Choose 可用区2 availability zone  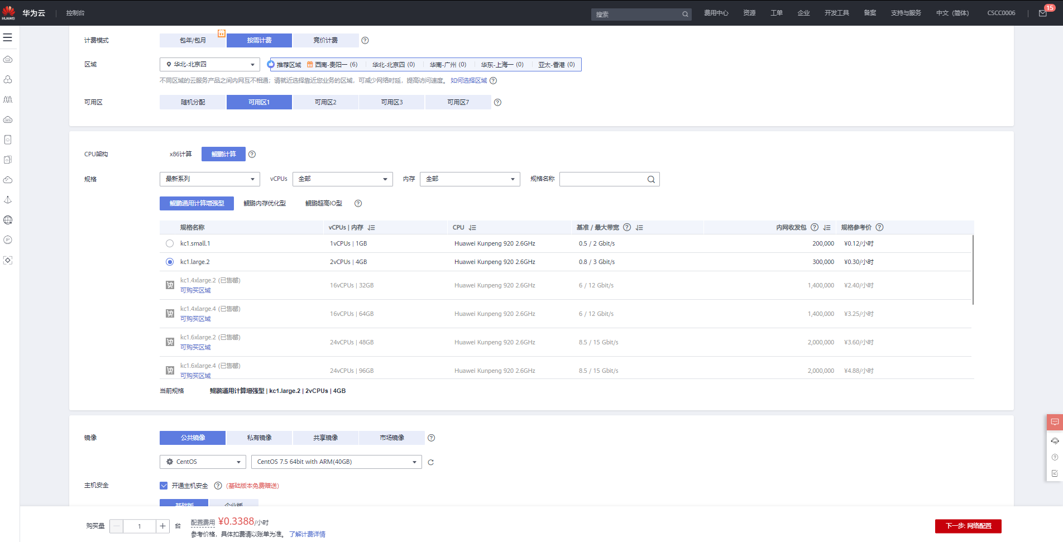click(x=325, y=102)
